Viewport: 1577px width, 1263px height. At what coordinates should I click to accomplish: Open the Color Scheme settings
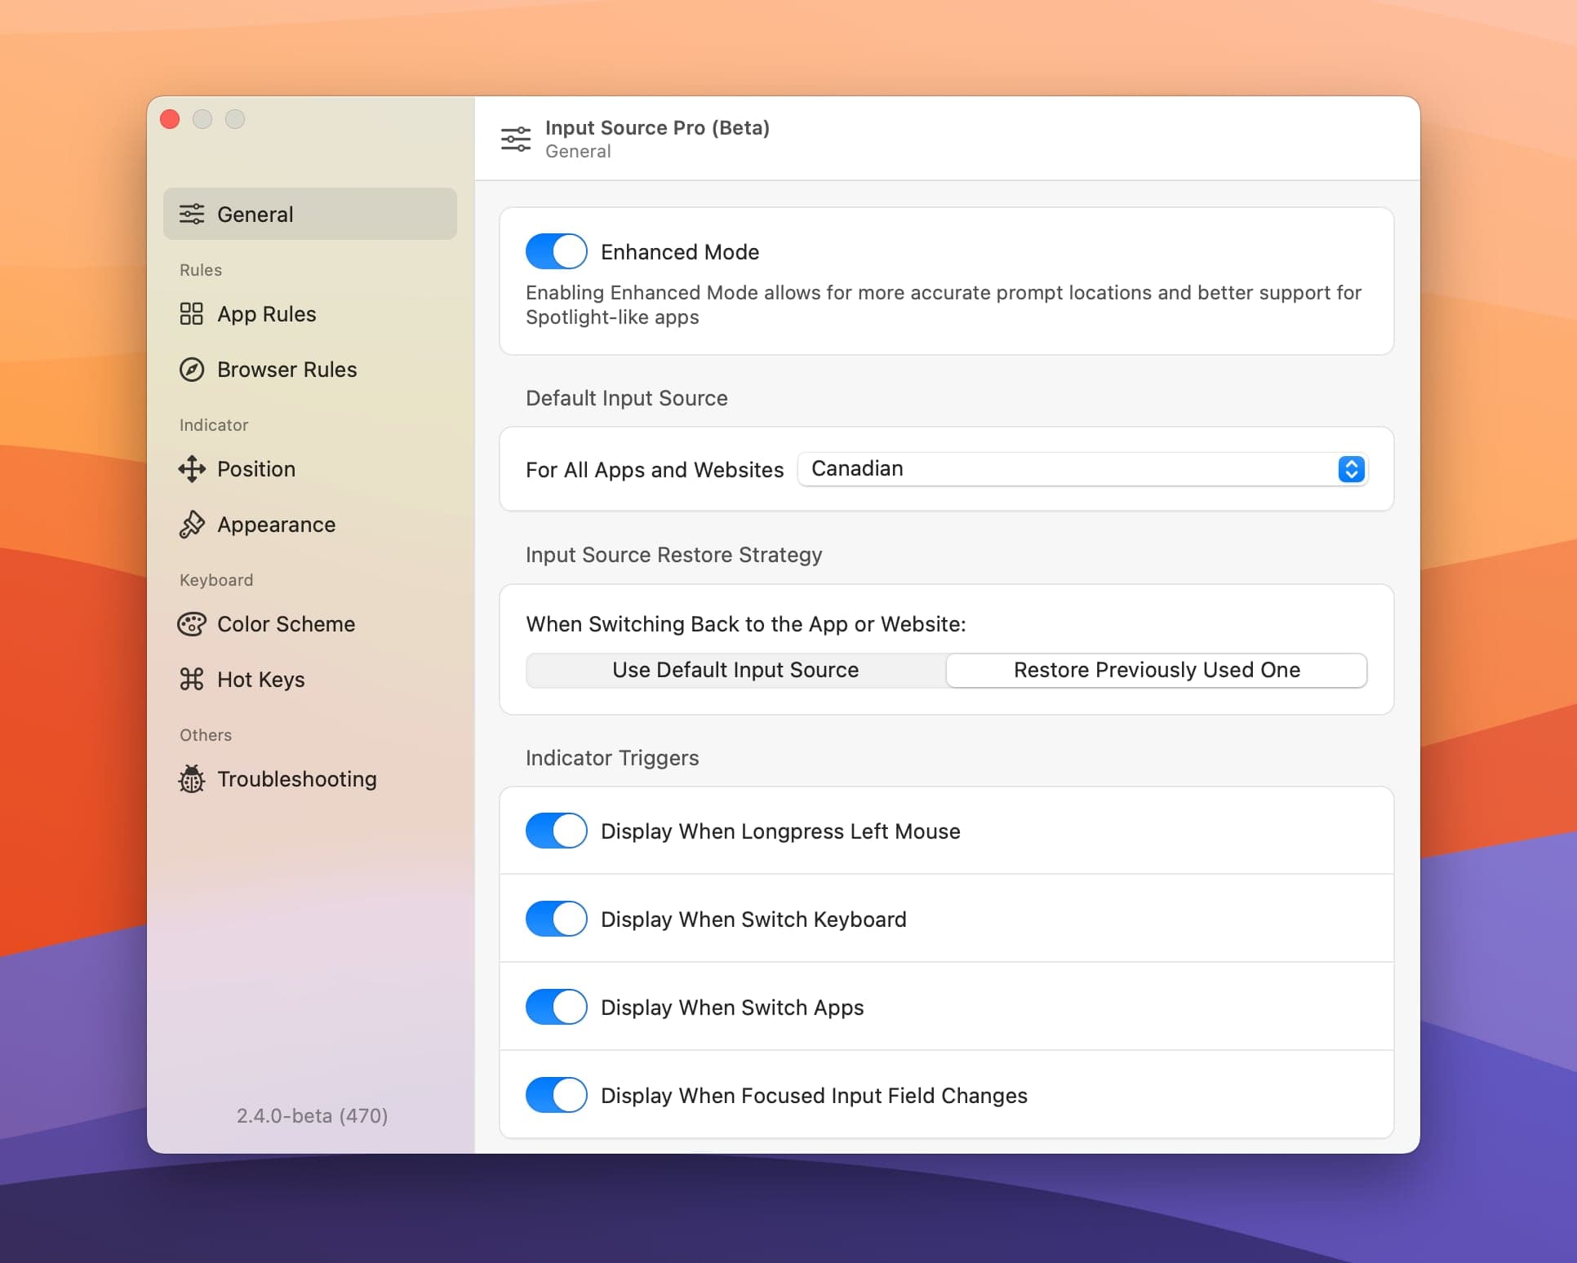pos(287,623)
